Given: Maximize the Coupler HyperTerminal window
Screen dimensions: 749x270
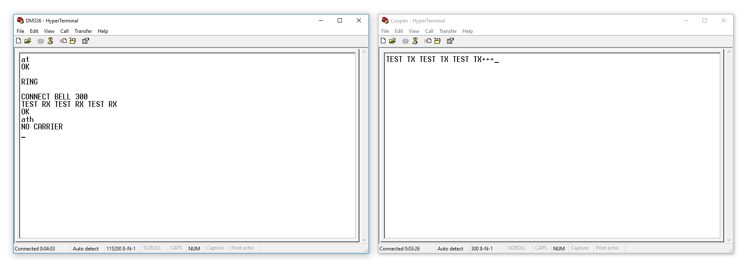Looking at the screenshot, I should coord(705,20).
